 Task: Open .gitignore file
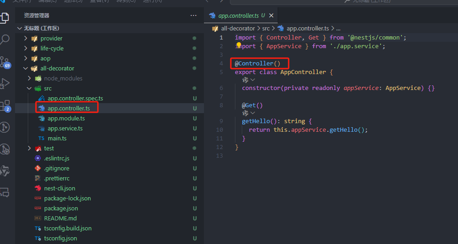(x=56, y=169)
